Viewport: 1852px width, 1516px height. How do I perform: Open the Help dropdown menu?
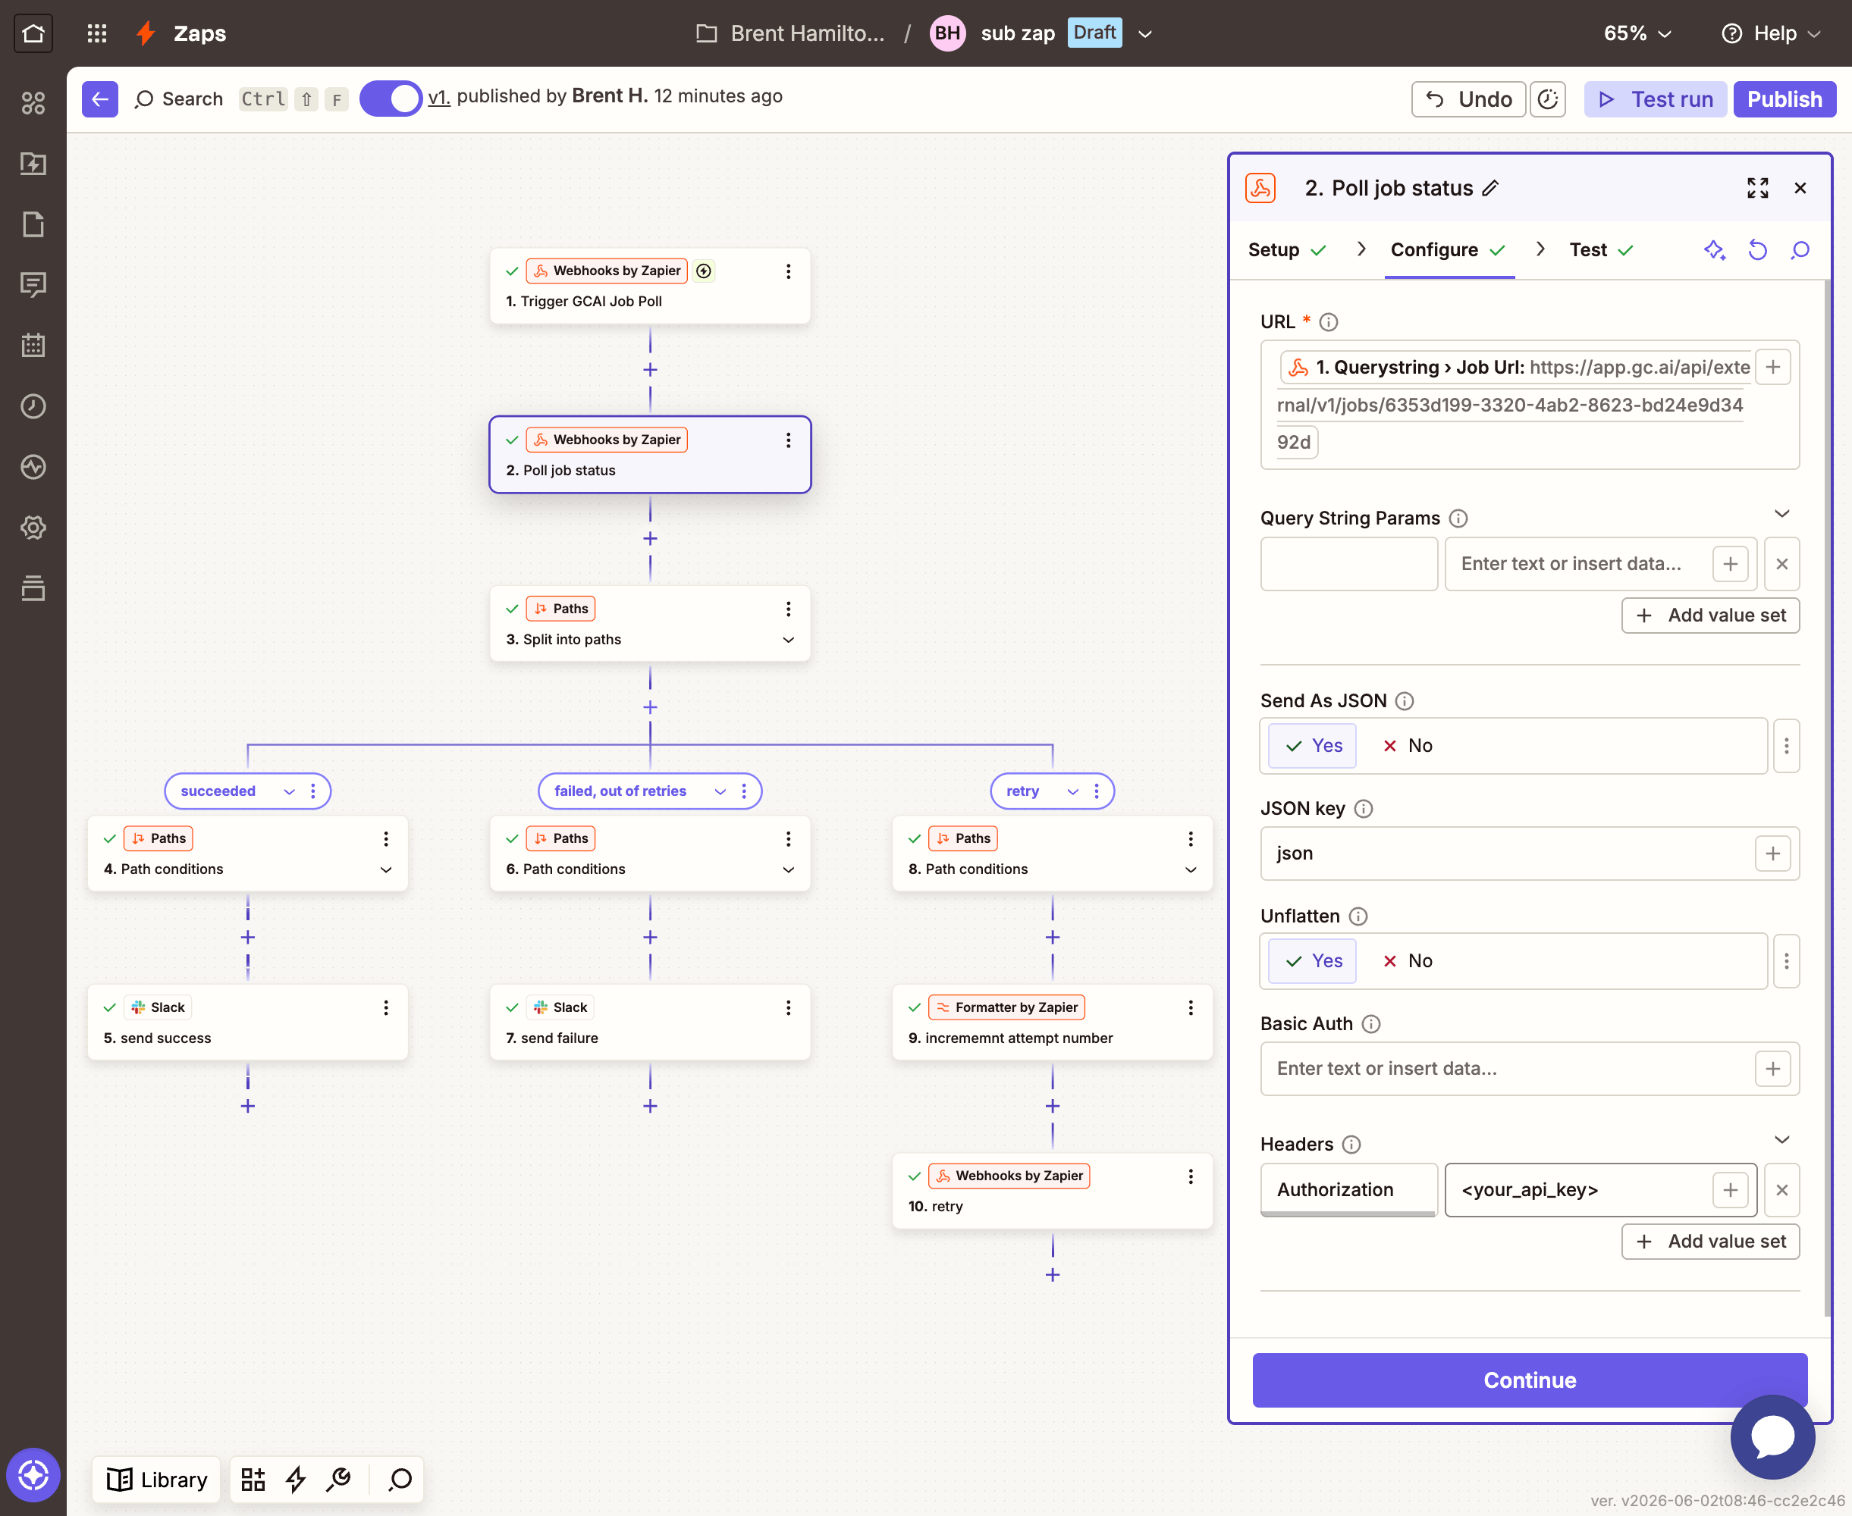point(1771,33)
